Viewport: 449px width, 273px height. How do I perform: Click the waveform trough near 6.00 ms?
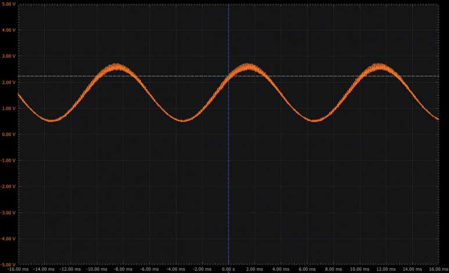tap(314, 121)
